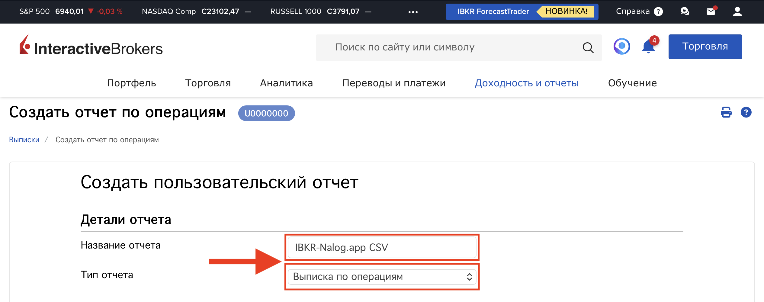This screenshot has height=302, width=764.
Task: Open the Тип отчета dropdown
Action: point(382,277)
